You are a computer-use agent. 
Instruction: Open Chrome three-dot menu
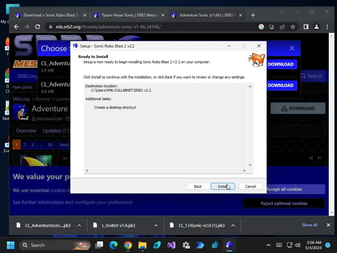327,27
